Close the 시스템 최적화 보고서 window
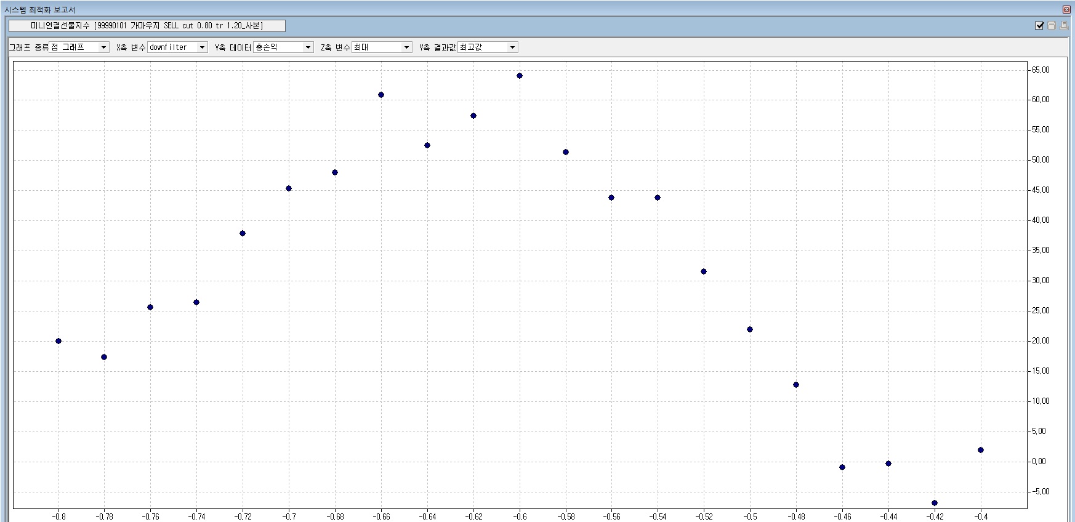The height and width of the screenshot is (522, 1075). point(1066,10)
